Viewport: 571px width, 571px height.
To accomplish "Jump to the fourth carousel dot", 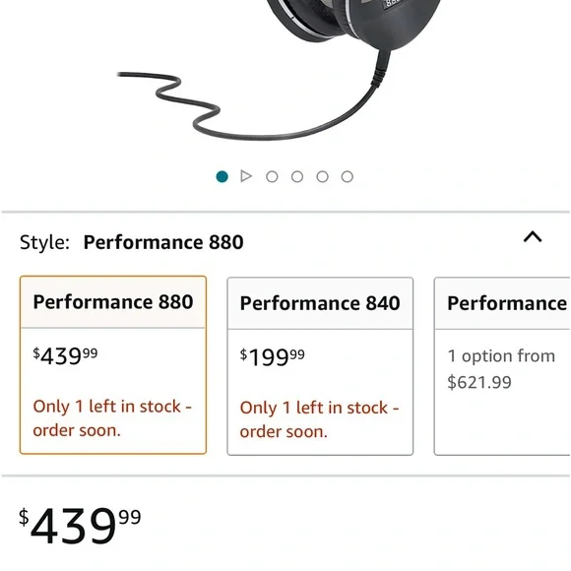I will [x=297, y=176].
